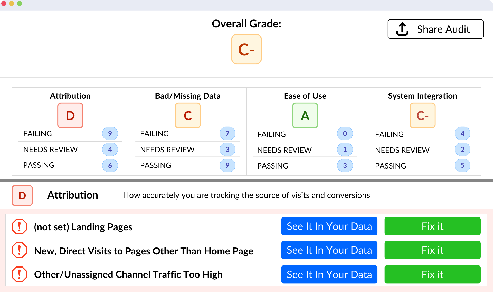Click the PASSING count badge 5 under System Integration
The height and width of the screenshot is (297, 493).
[x=463, y=165]
